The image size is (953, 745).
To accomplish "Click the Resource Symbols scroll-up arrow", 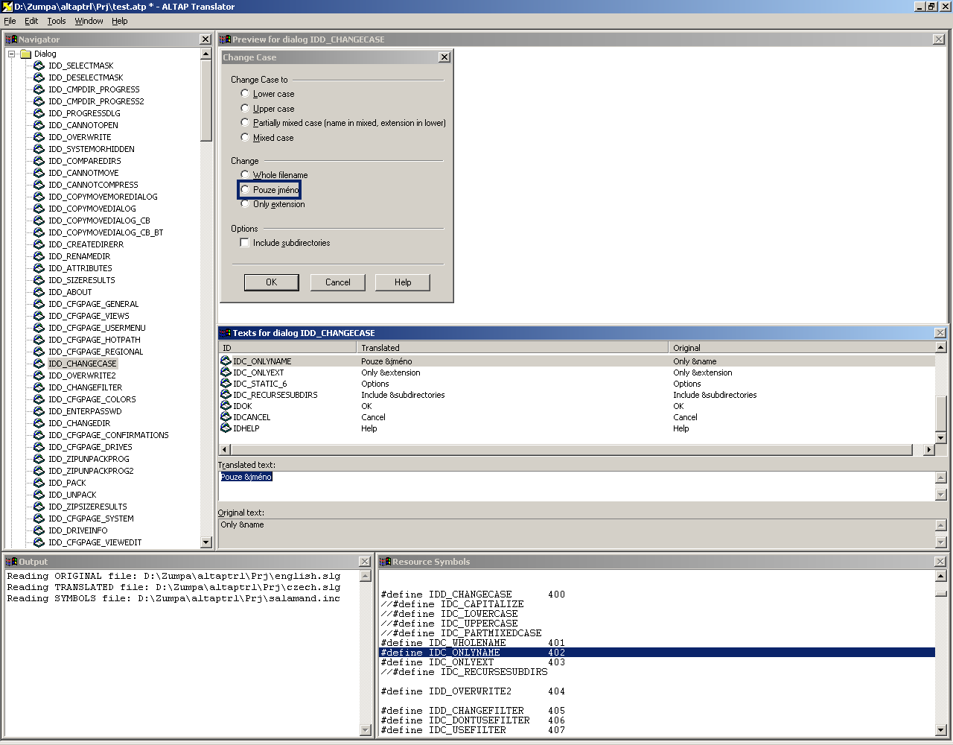I will pos(940,576).
